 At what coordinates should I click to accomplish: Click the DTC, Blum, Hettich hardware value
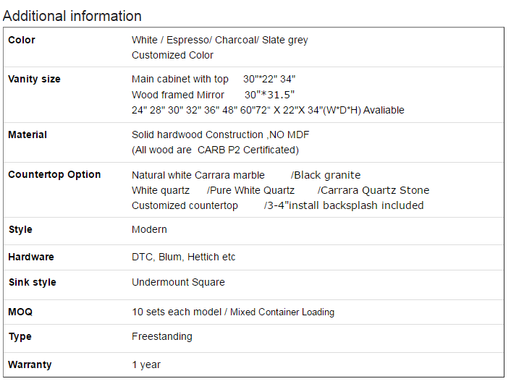pyautogui.click(x=183, y=257)
